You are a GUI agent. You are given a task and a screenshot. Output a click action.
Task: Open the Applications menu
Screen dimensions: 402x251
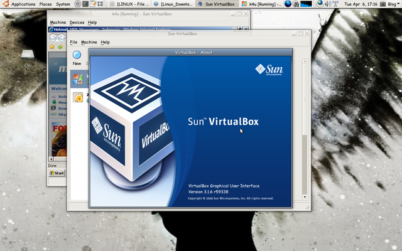[x=23, y=4]
